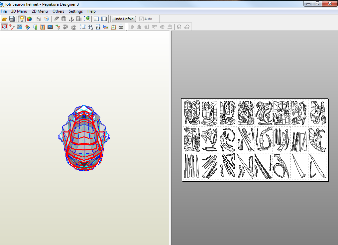Click the Align Right icon
Image resolution: width=338 pixels, height=245 pixels.
pos(147,27)
